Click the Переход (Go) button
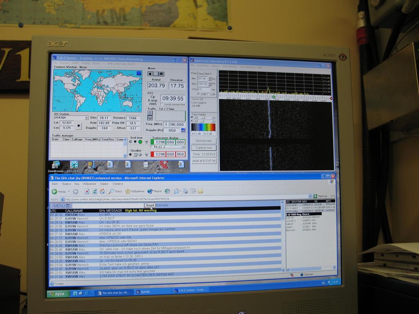This screenshot has height=314, width=419. pos(320,196)
